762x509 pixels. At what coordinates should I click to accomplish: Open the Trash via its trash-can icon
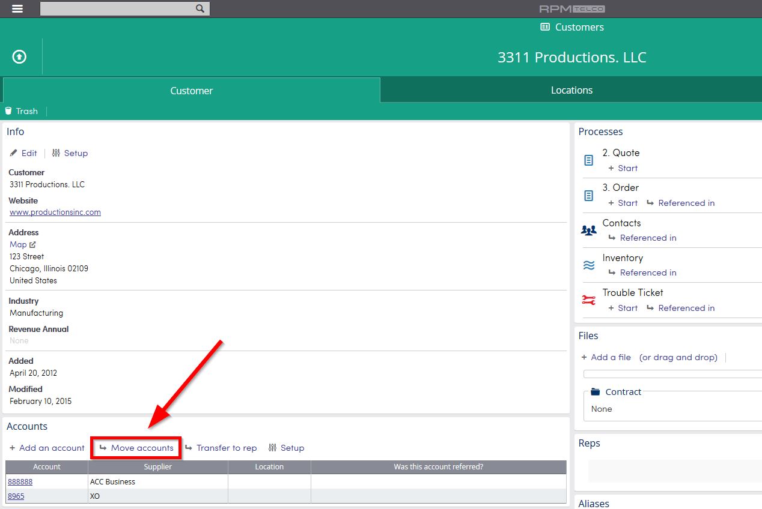(x=8, y=111)
